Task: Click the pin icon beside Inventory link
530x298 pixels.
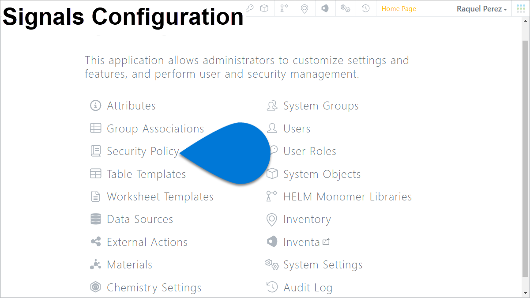Action: tap(272, 219)
